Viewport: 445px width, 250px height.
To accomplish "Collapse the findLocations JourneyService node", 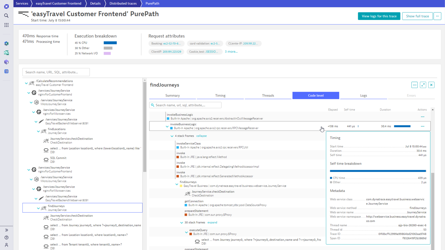I will (x=38, y=131).
